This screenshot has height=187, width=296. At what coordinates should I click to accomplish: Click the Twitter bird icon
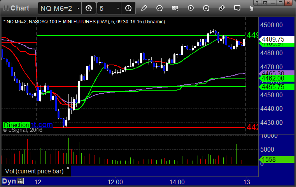[251, 8]
